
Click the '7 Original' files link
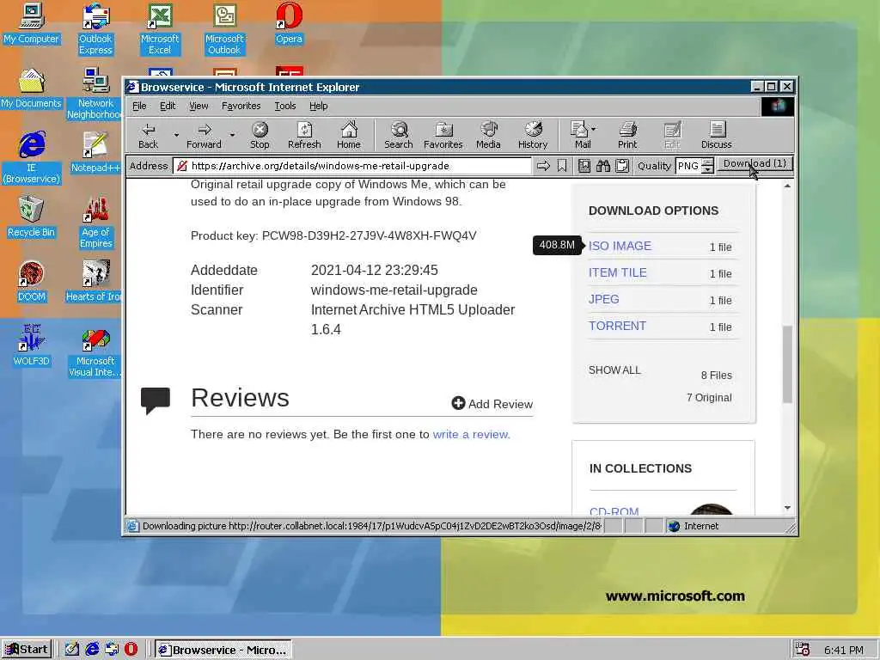click(x=709, y=397)
